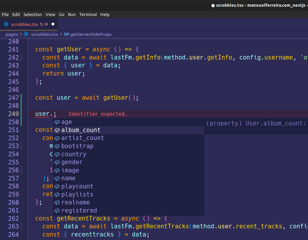Click the React icon on the scrobbles.tsx tab
The width and height of the screenshot is (308, 240).
point(6,24)
